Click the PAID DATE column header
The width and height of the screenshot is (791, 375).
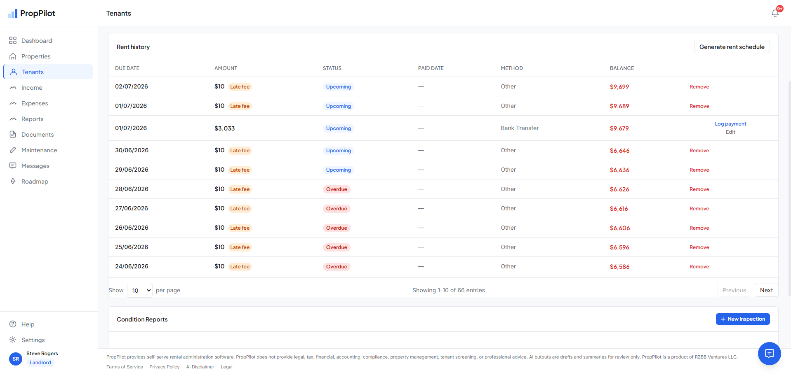[431, 68]
